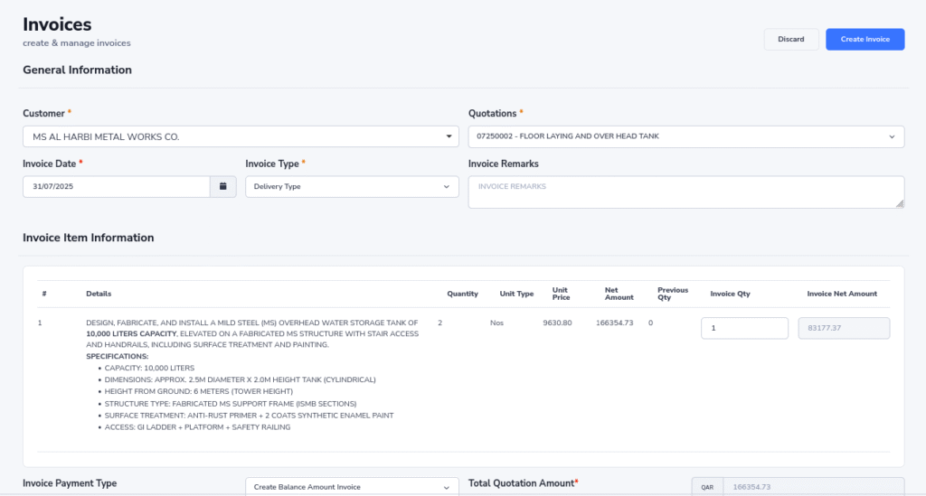Viewport: 926px width, 496px height.
Task: Click the Net Amount column header
Action: coord(619,294)
